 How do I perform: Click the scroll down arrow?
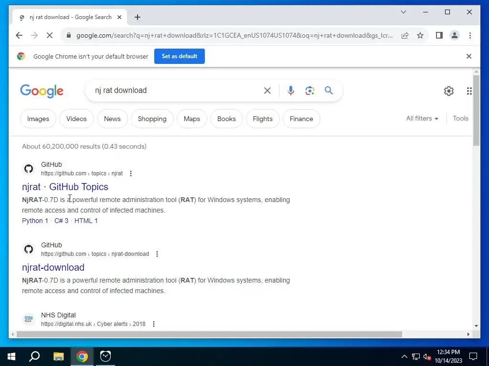coord(476,326)
